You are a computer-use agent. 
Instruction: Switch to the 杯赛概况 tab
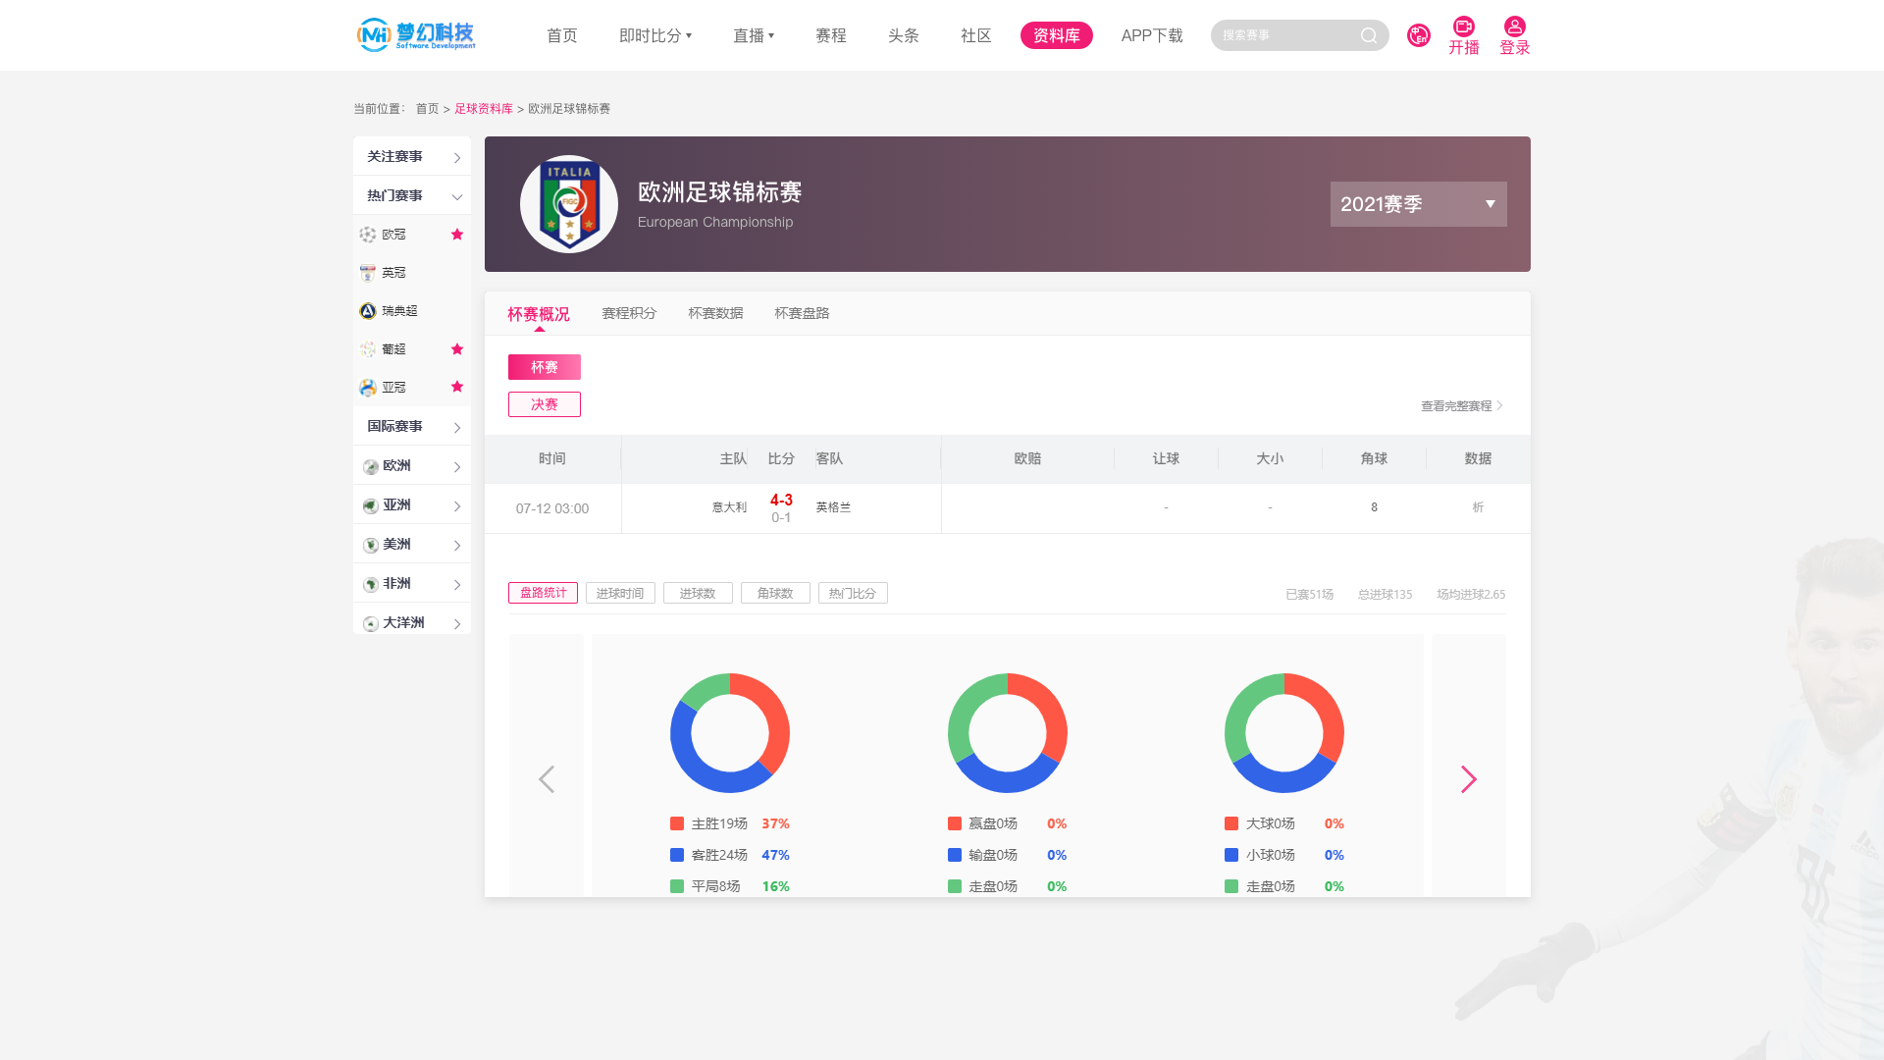click(x=538, y=314)
